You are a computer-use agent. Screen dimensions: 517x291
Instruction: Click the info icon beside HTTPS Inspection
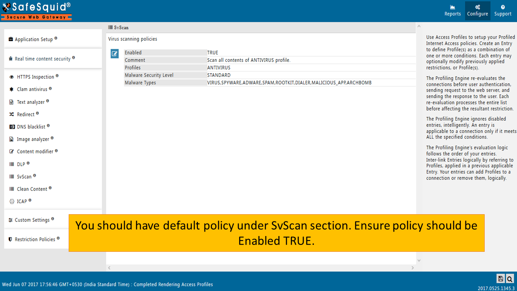point(57,76)
